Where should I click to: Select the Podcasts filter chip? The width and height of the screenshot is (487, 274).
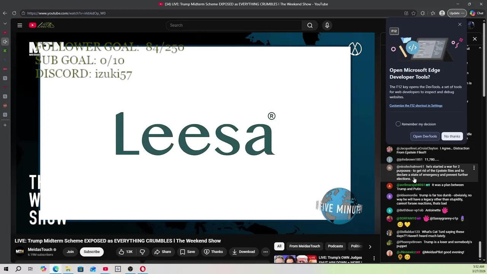click(336, 246)
